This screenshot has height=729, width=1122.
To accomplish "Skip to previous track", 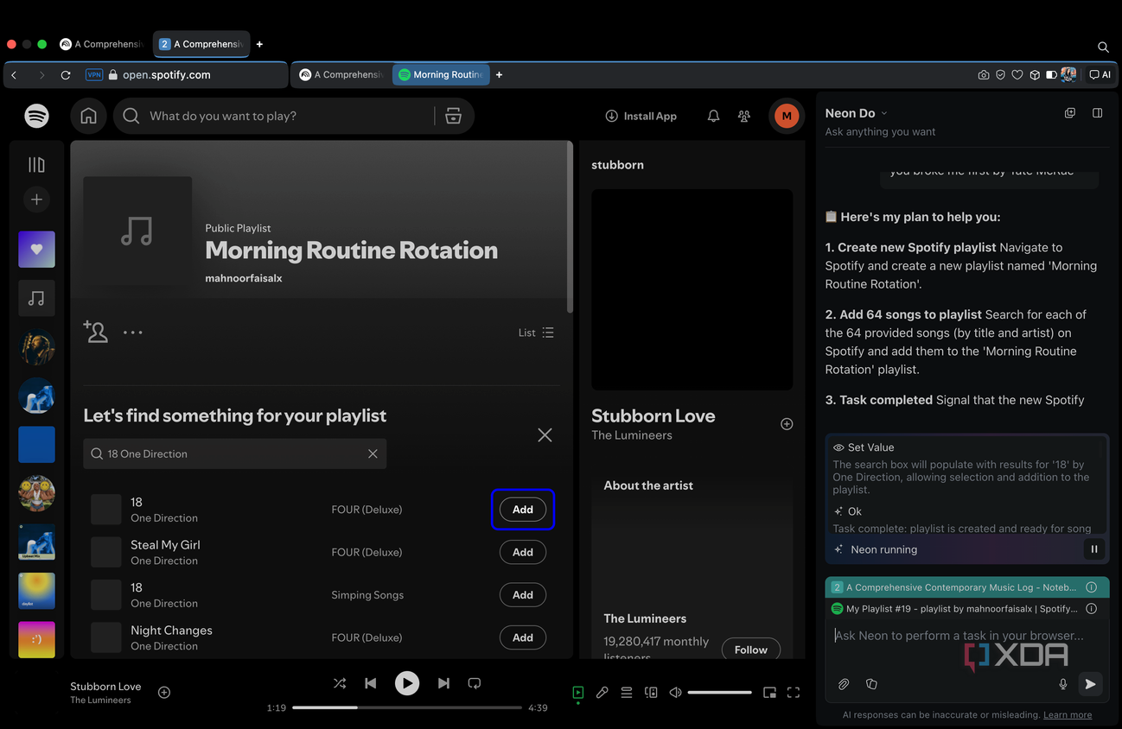I will (370, 683).
